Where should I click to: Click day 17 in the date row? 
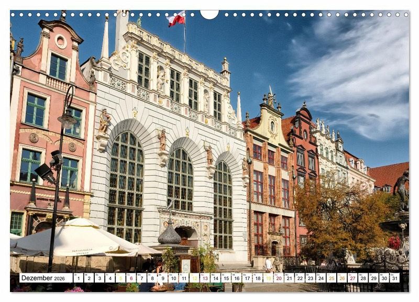(x=247, y=278)
